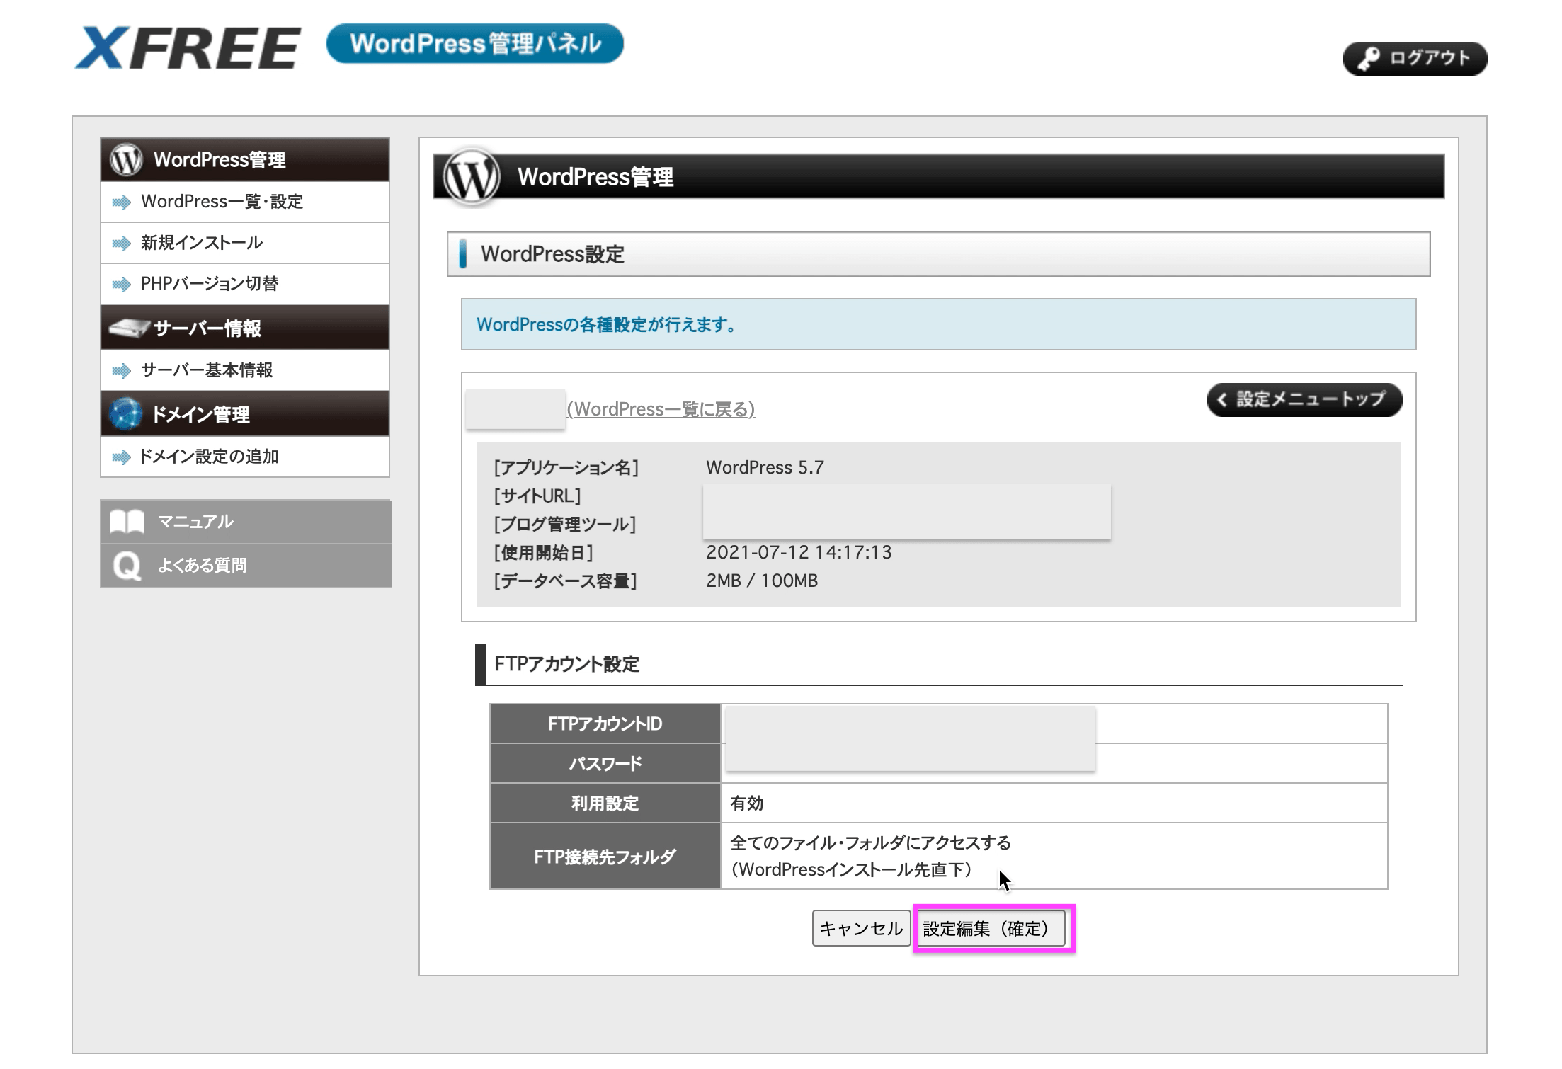Click the open book マニュアル icon

pos(127,522)
